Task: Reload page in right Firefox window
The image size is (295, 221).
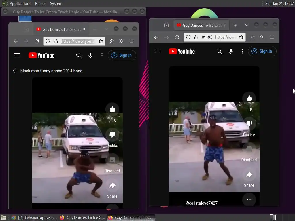Action: coord(177,37)
